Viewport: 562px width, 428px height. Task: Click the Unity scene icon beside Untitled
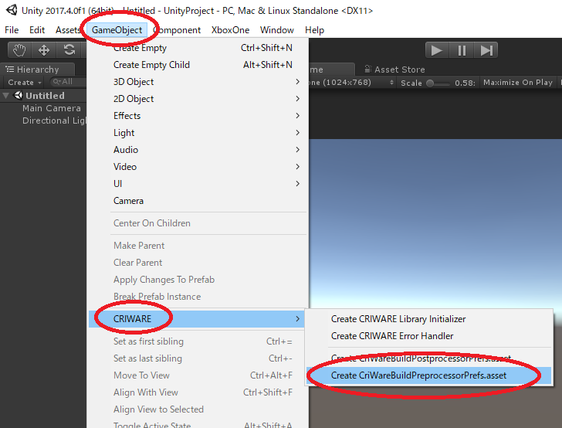pyautogui.click(x=18, y=96)
